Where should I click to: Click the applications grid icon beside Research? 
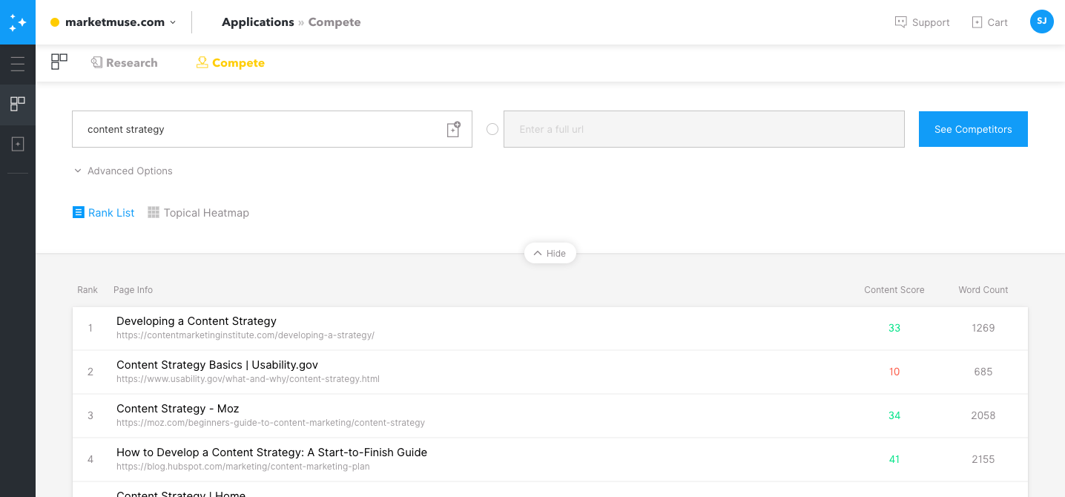(59, 62)
